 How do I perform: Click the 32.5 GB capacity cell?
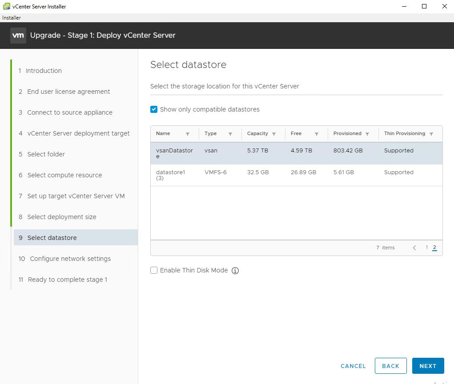[258, 172]
